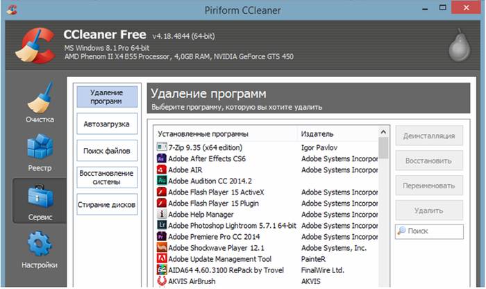Image resolution: width=486 pixels, height=289 pixels.
Task: Click the program list vertical scrollbar
Action: [x=383, y=208]
